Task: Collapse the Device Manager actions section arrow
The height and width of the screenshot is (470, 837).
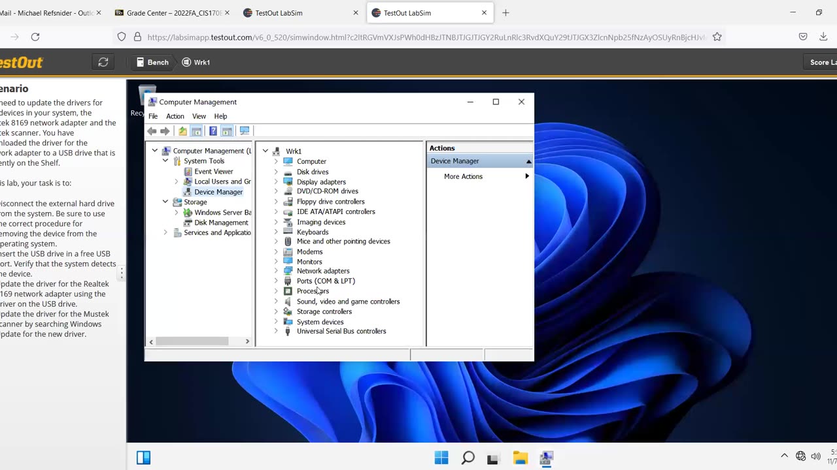Action: (x=528, y=161)
